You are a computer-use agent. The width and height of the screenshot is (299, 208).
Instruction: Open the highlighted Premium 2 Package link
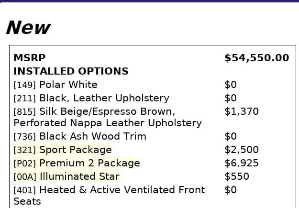pos(89,163)
